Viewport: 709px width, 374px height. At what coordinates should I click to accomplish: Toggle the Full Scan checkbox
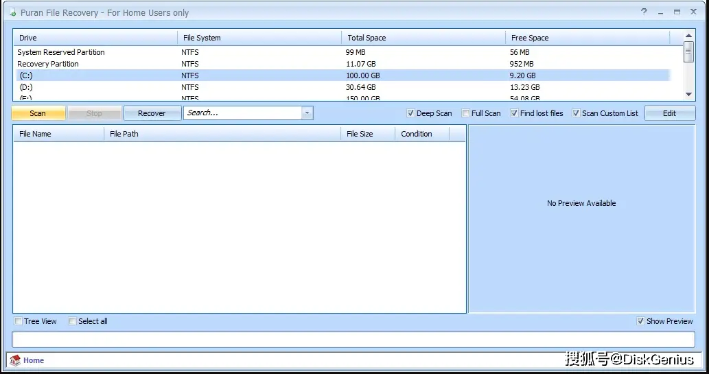466,113
